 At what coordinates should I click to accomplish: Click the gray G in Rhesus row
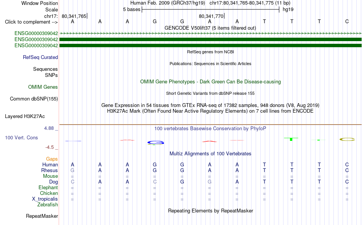coord(72,170)
